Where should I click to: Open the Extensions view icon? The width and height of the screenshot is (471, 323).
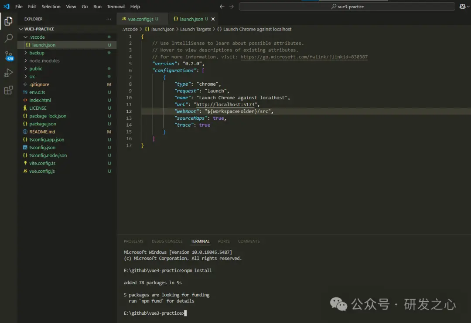(8, 90)
